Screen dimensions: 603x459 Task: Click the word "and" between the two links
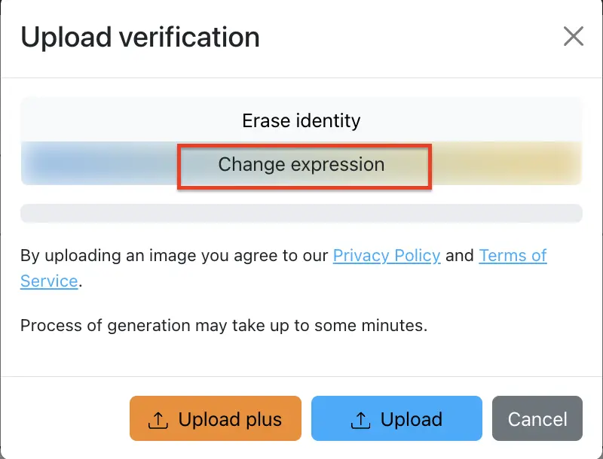(x=459, y=256)
